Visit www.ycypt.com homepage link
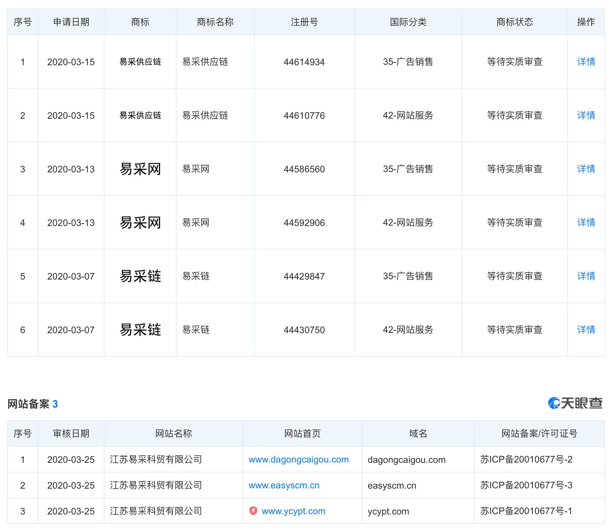Viewport: 611px width, 530px height. click(294, 511)
